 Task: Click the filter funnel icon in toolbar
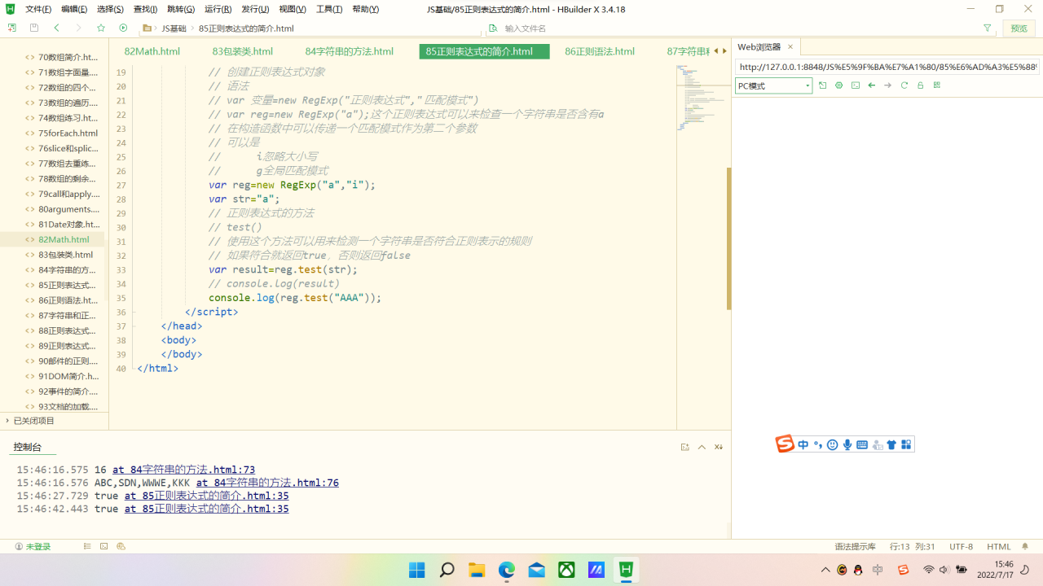click(988, 28)
